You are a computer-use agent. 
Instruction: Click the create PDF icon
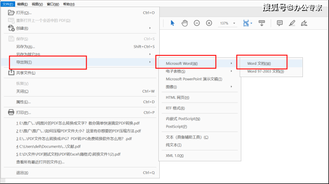11,28
